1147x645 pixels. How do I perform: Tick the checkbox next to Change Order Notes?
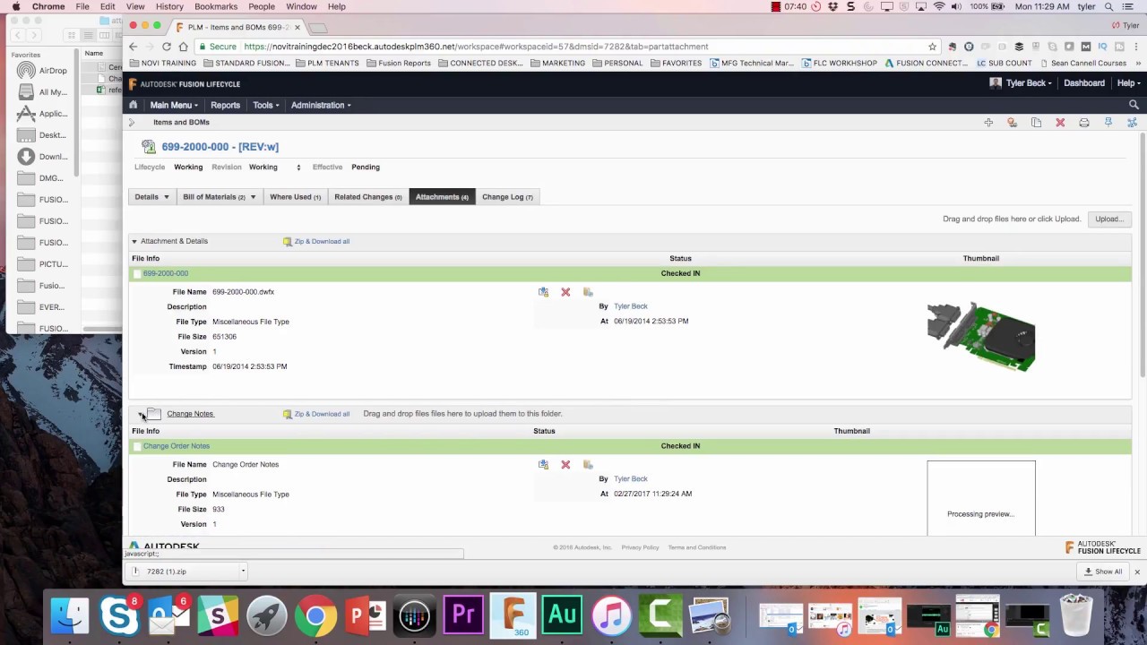137,447
